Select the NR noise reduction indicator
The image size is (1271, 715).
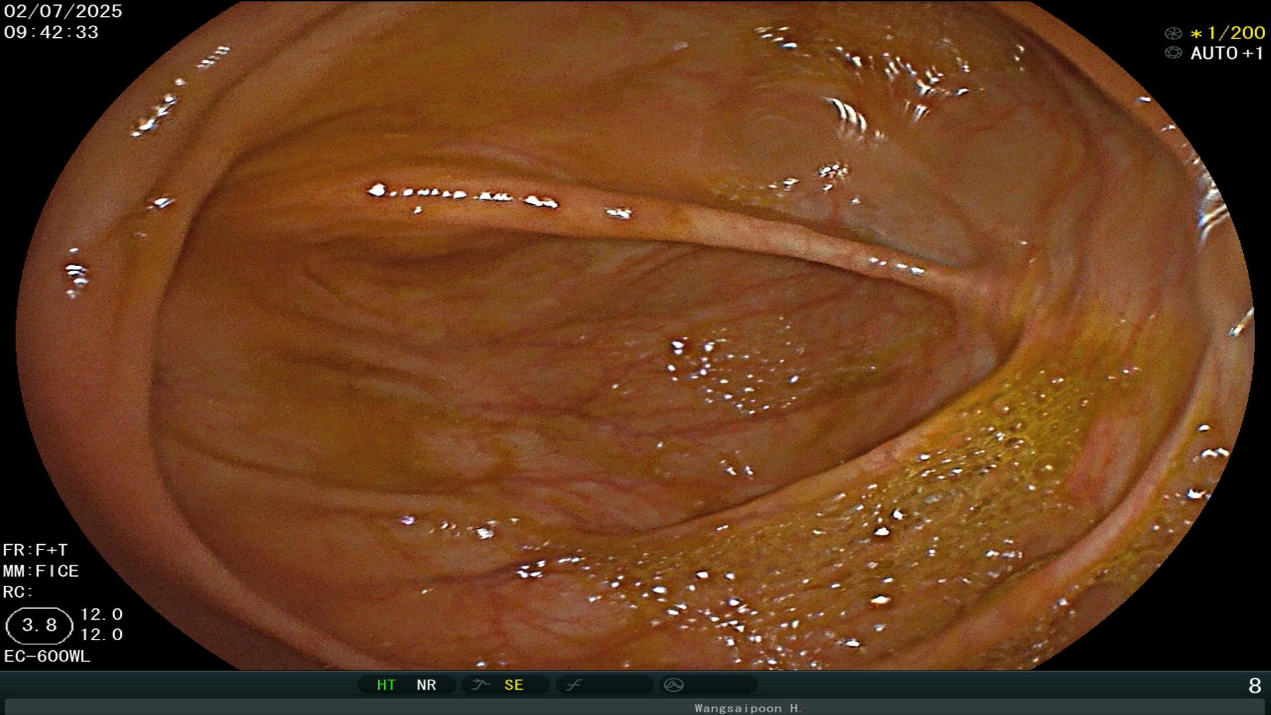pyautogui.click(x=426, y=685)
